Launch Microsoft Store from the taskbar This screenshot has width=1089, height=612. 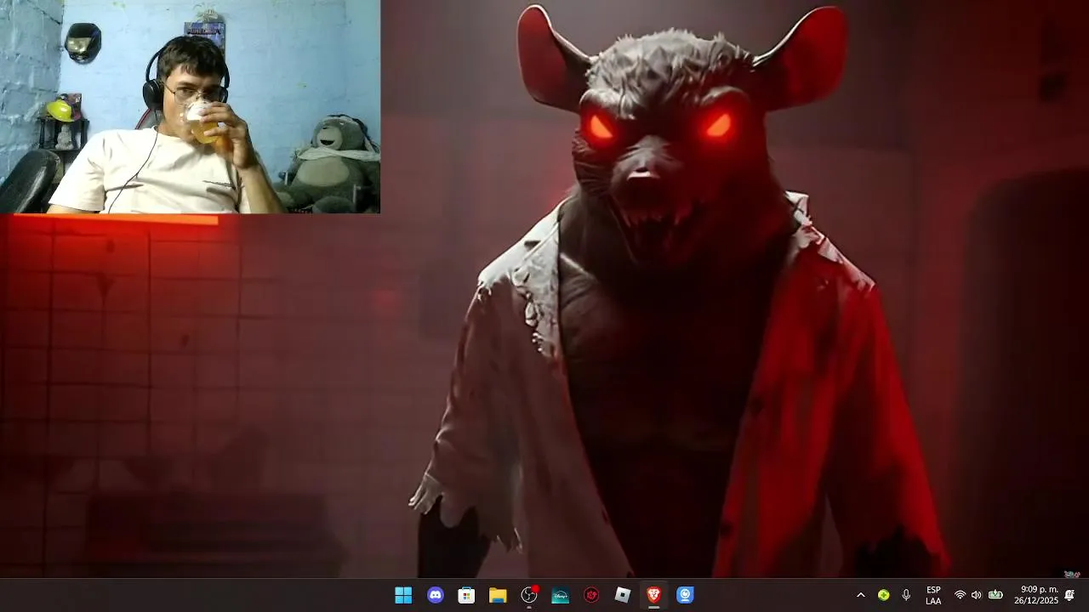coord(466,595)
